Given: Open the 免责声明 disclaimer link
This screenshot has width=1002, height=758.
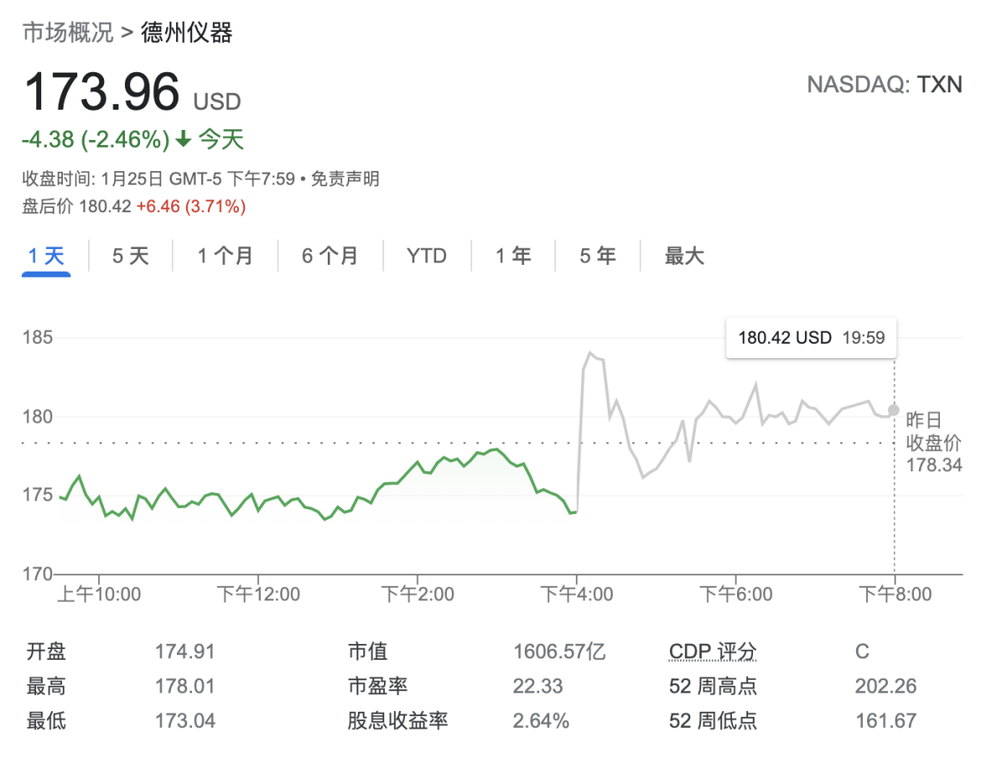Looking at the screenshot, I should (345, 179).
